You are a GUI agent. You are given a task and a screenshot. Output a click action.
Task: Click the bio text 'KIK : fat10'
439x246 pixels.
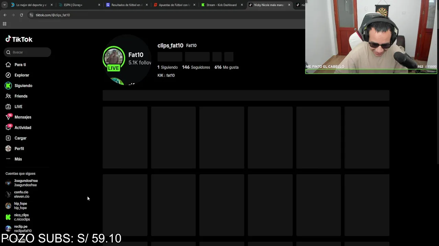tap(166, 76)
